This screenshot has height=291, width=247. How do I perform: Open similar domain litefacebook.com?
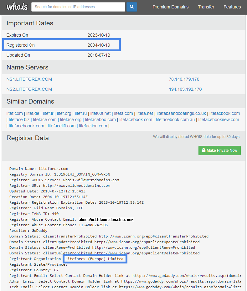pos(136,120)
